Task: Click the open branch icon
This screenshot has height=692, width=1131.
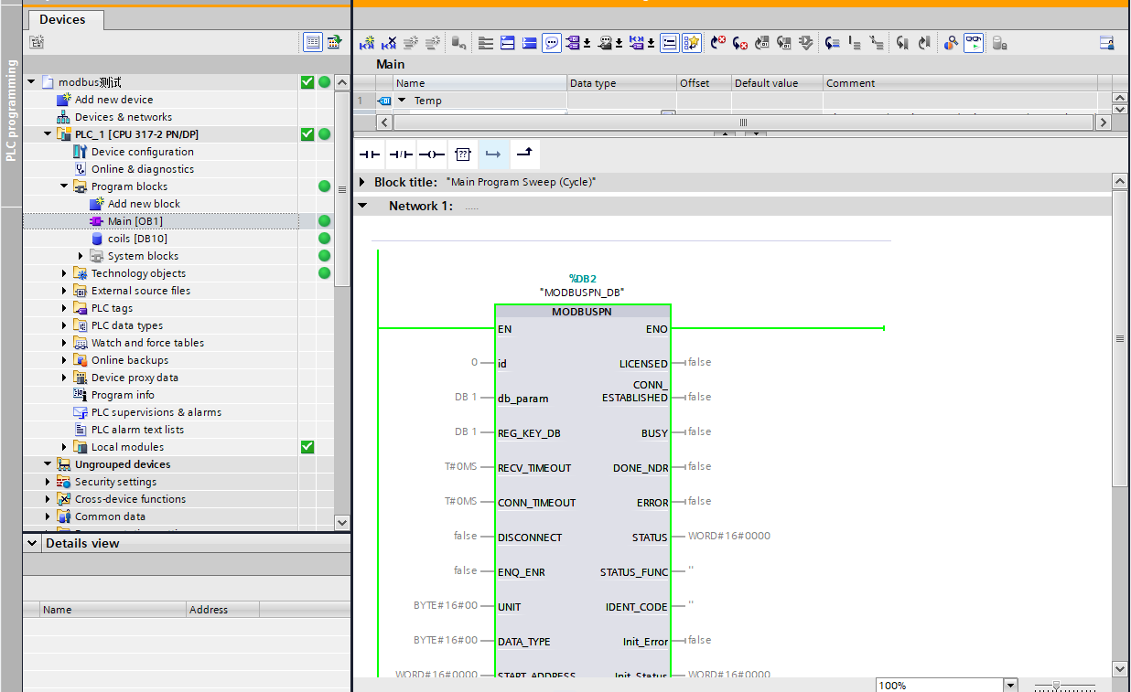Action: pyautogui.click(x=493, y=154)
